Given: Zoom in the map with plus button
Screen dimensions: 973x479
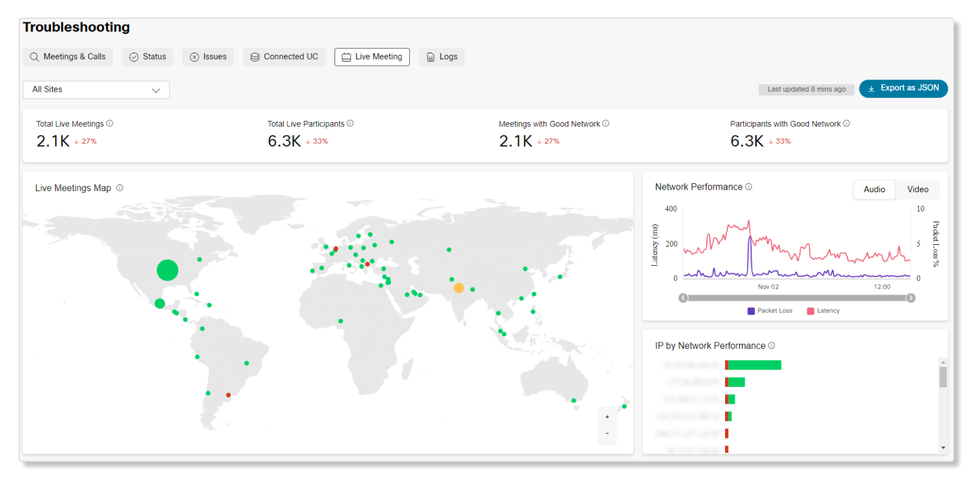Looking at the screenshot, I should [607, 417].
